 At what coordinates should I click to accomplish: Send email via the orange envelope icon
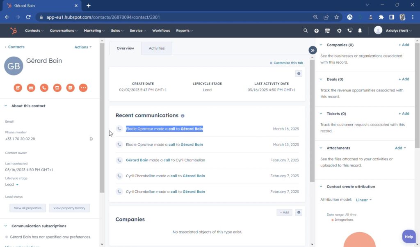[x=31, y=88]
